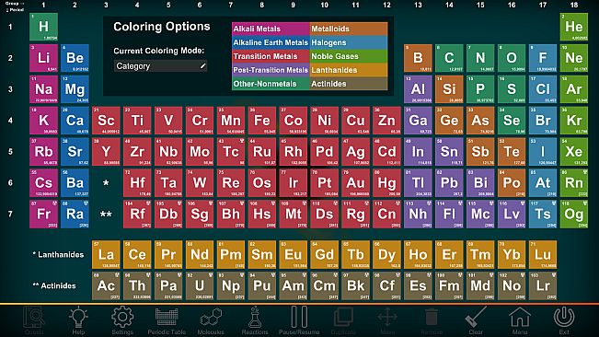Click the Rutherfordium (Rf) element tile
The image size is (599, 337).
pyautogui.click(x=137, y=214)
